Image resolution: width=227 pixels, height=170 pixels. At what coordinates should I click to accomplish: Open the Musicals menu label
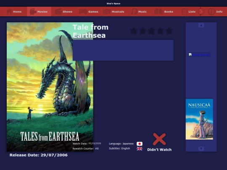[118, 12]
